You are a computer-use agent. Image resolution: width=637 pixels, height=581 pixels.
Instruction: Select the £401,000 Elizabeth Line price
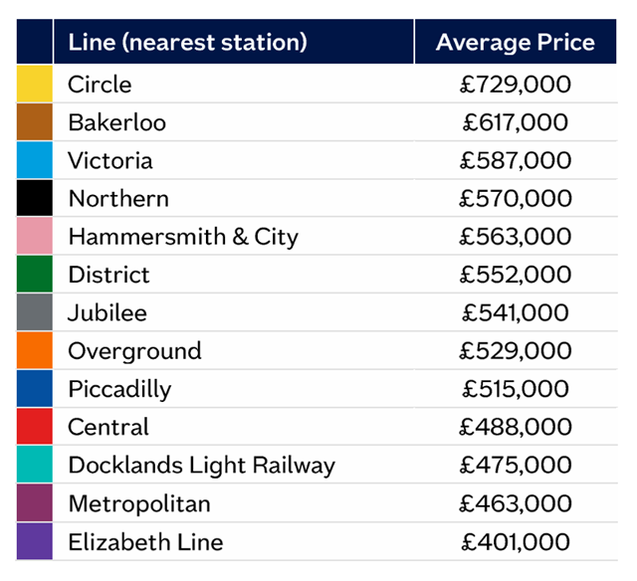pos(516,542)
